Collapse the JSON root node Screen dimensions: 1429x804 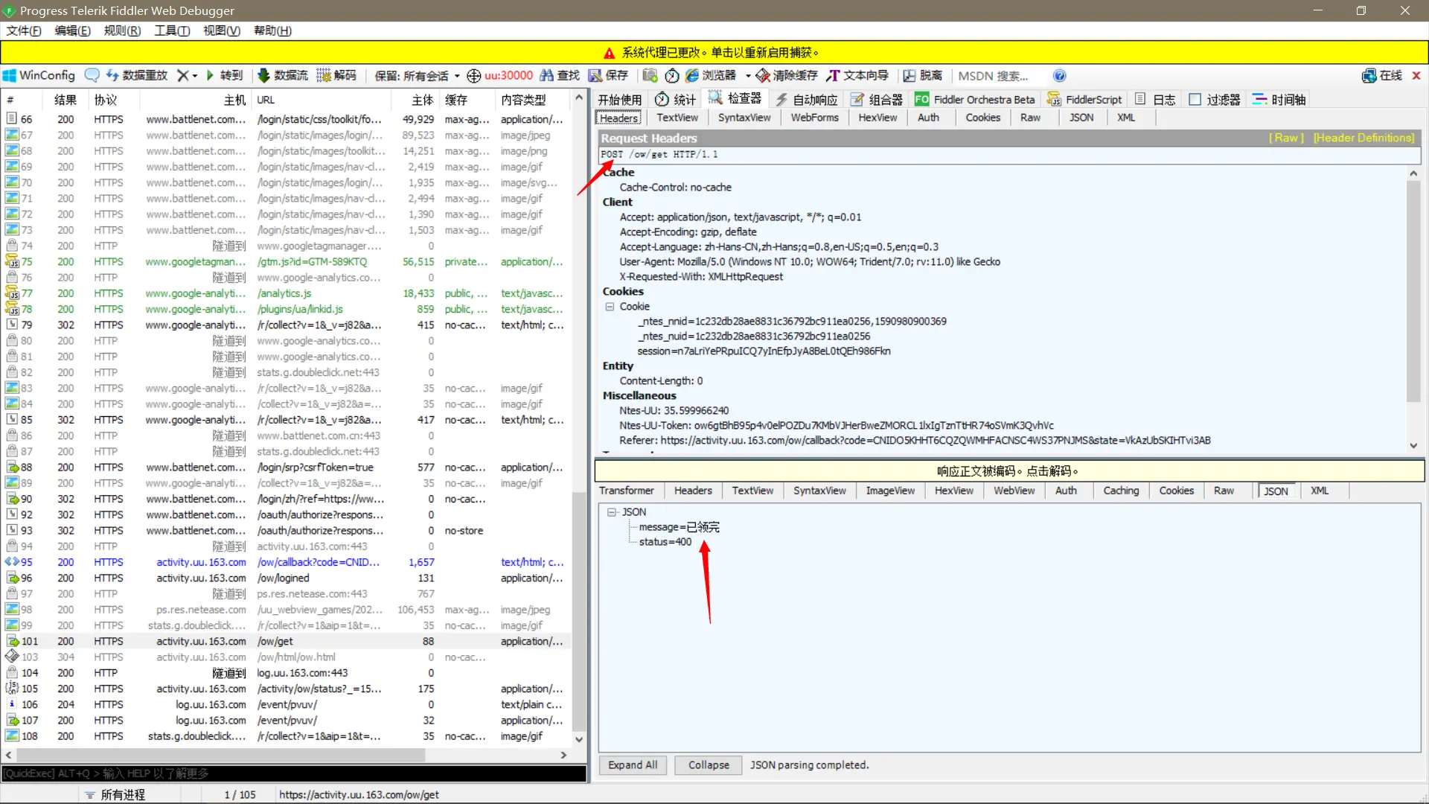[x=612, y=512]
